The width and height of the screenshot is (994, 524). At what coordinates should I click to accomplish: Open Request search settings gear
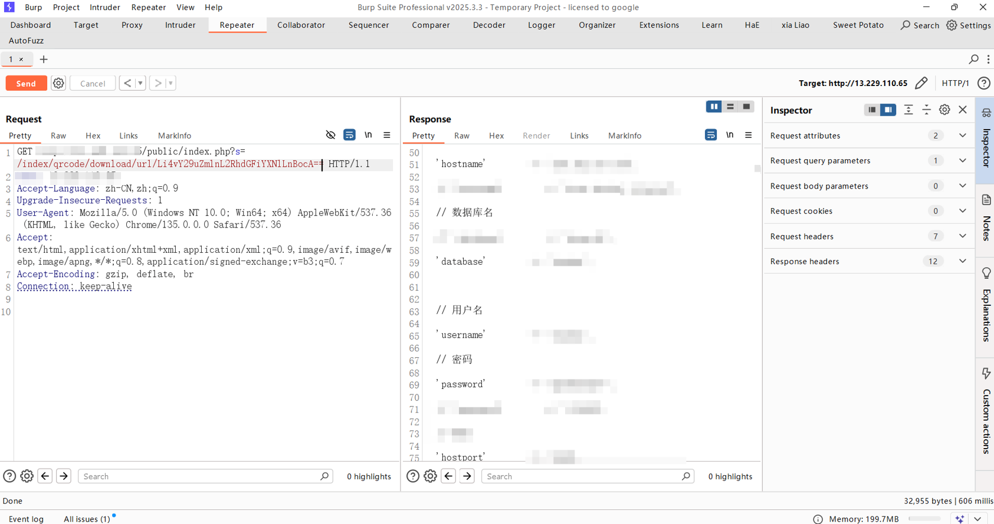pyautogui.click(x=27, y=476)
